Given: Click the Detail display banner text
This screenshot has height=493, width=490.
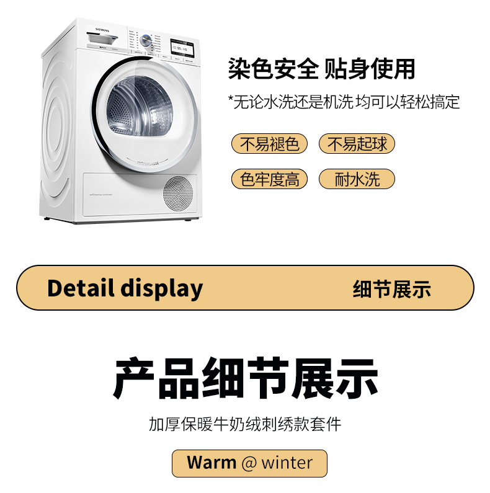Looking at the screenshot, I should (125, 288).
